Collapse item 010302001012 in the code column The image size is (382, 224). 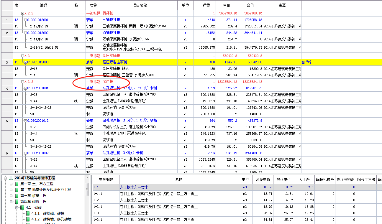pos(26,121)
